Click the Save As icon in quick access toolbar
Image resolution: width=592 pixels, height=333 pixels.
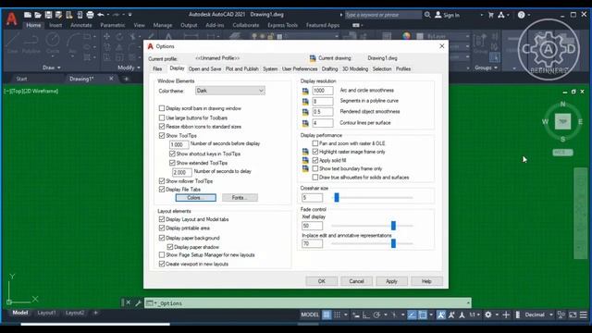(x=58, y=15)
